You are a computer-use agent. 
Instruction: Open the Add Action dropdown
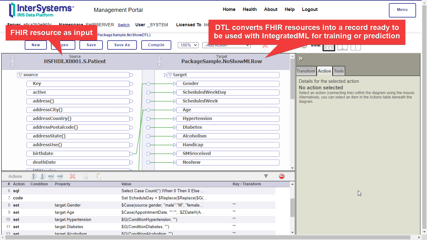click(x=226, y=45)
